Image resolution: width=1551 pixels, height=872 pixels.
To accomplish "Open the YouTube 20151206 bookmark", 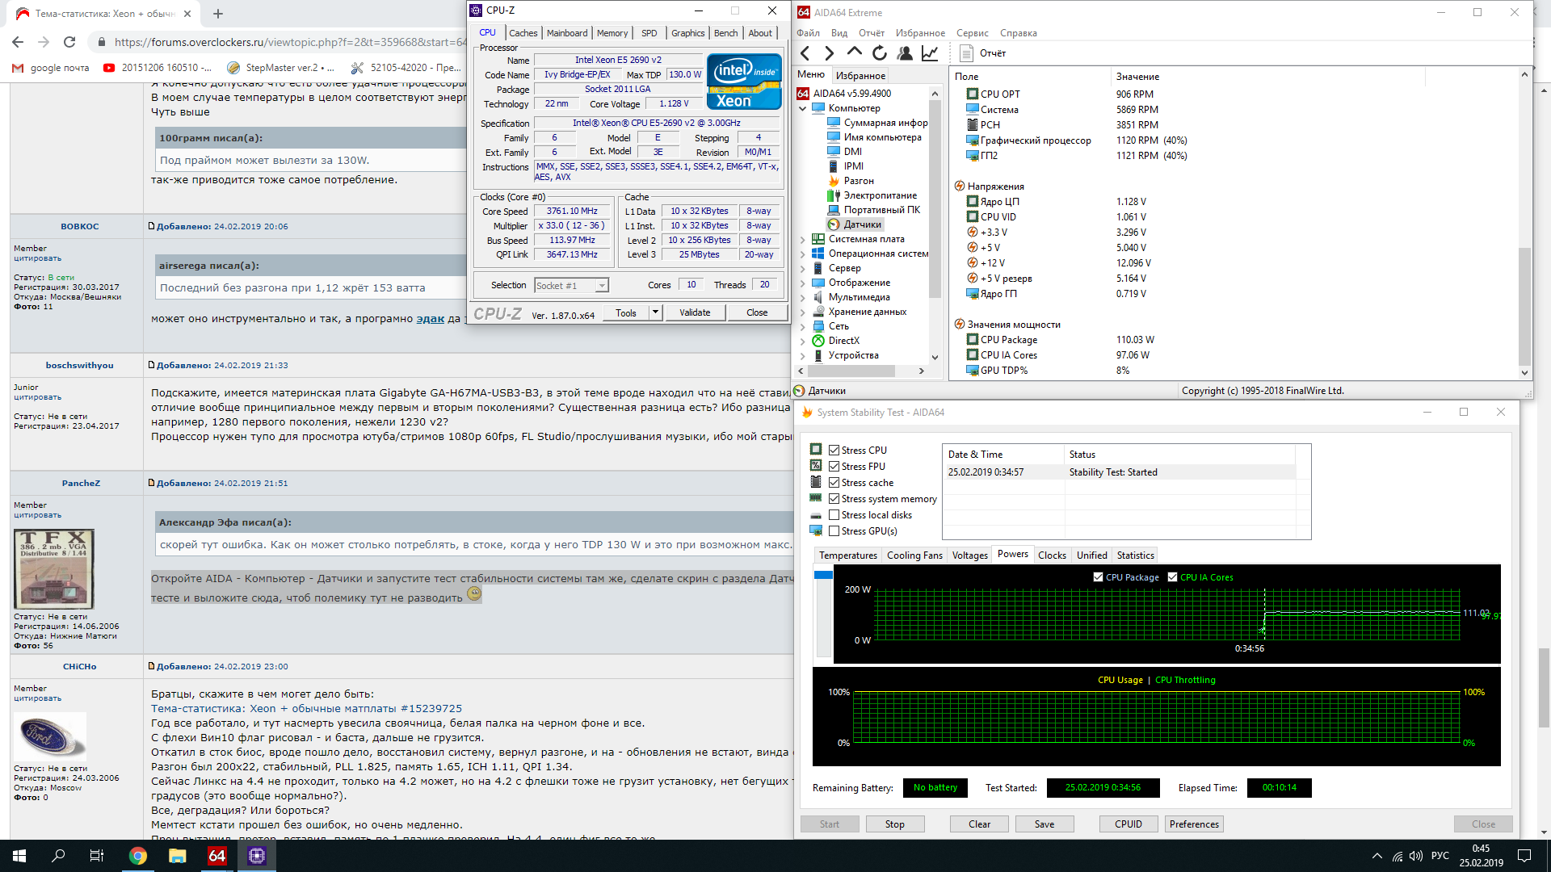I will pos(158,68).
